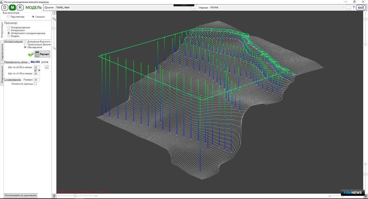
Task: Click the exit button
Action: 361,7
